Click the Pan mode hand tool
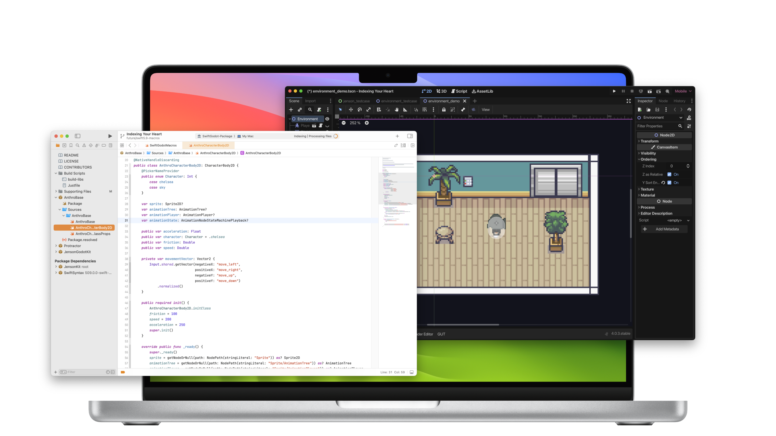The height and width of the screenshot is (436, 776). [396, 110]
